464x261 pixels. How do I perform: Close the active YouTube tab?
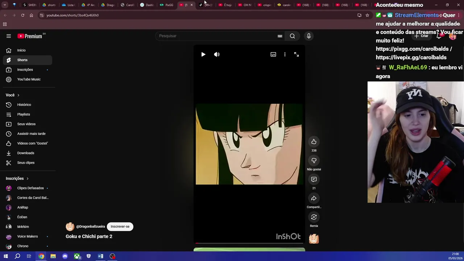(x=191, y=5)
